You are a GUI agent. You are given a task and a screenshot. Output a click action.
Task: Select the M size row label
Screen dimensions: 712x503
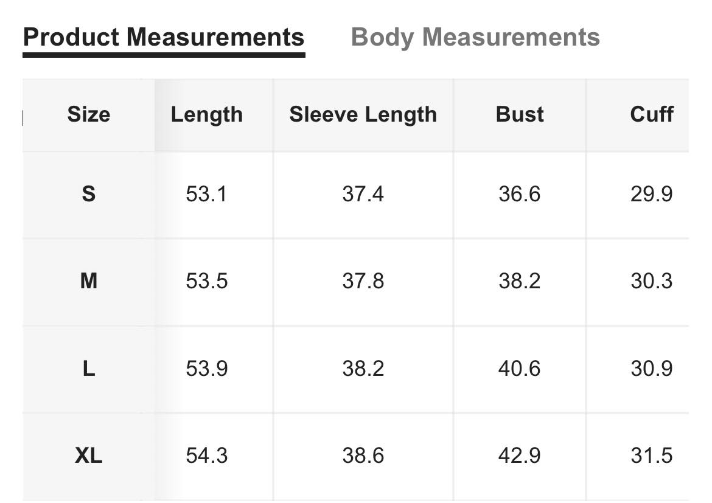click(89, 281)
